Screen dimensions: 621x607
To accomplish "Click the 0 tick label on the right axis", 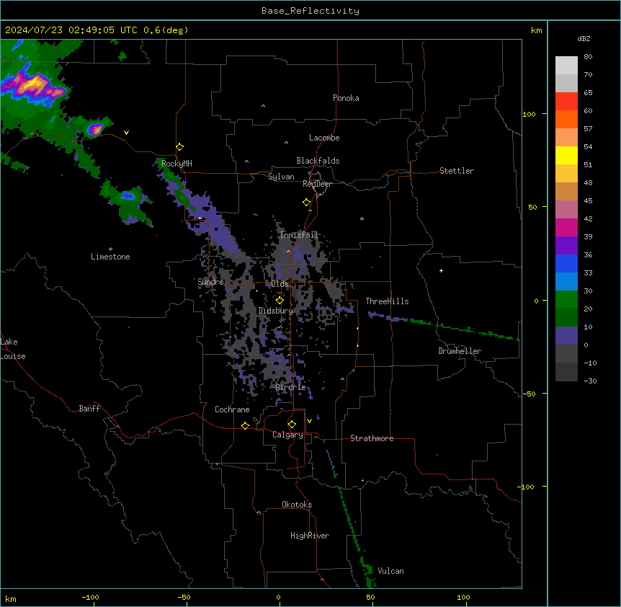I will 536,301.
